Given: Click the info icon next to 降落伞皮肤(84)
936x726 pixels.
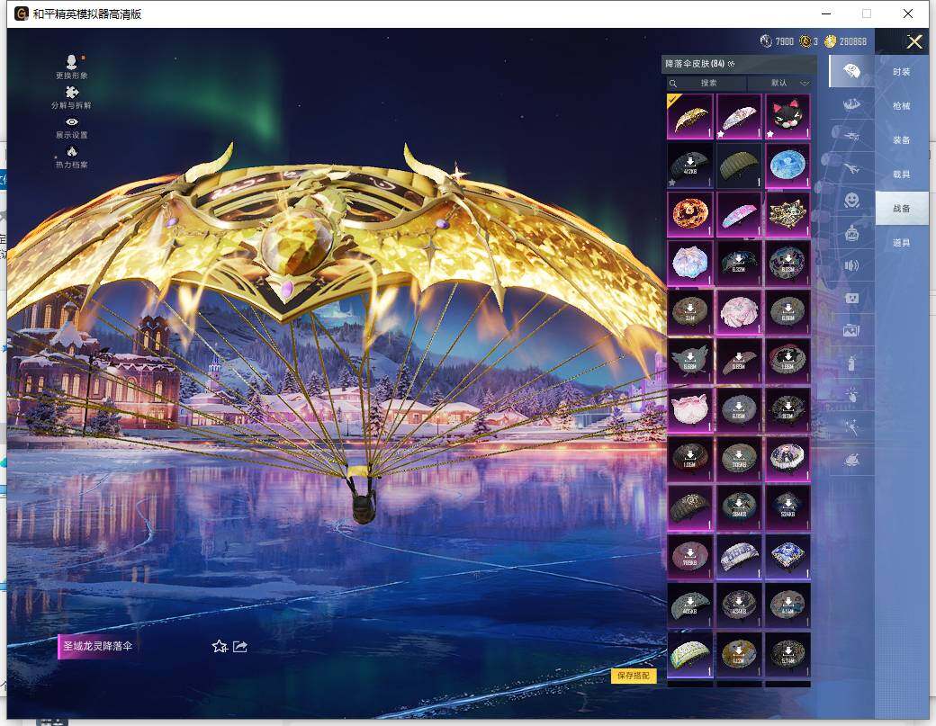Looking at the screenshot, I should pos(731,64).
